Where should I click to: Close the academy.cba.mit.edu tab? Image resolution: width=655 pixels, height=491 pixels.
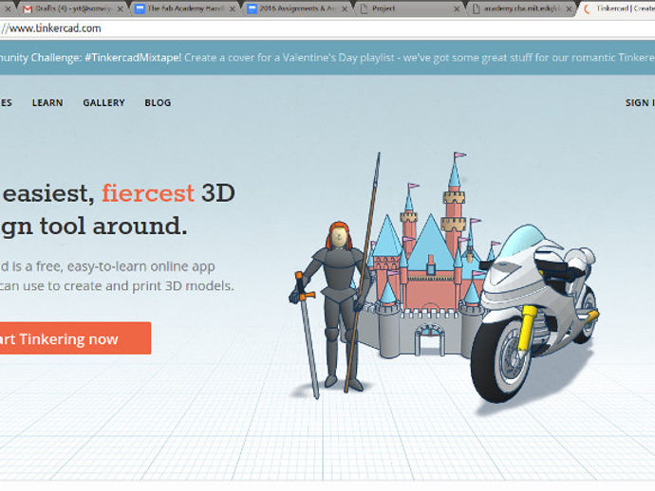coord(569,9)
